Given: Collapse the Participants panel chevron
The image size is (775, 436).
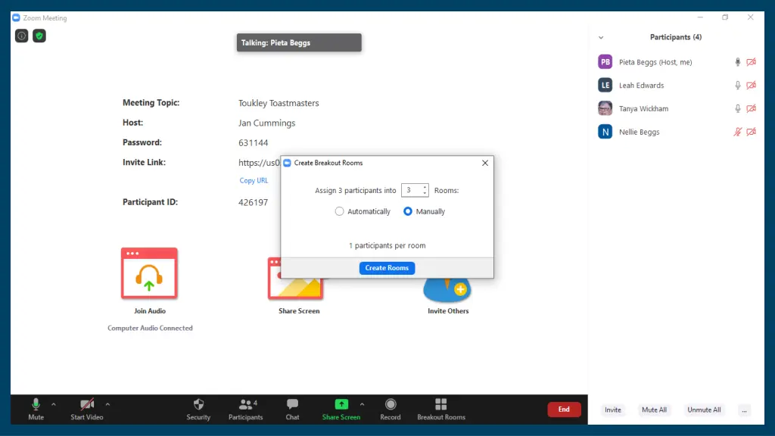Looking at the screenshot, I should [601, 38].
